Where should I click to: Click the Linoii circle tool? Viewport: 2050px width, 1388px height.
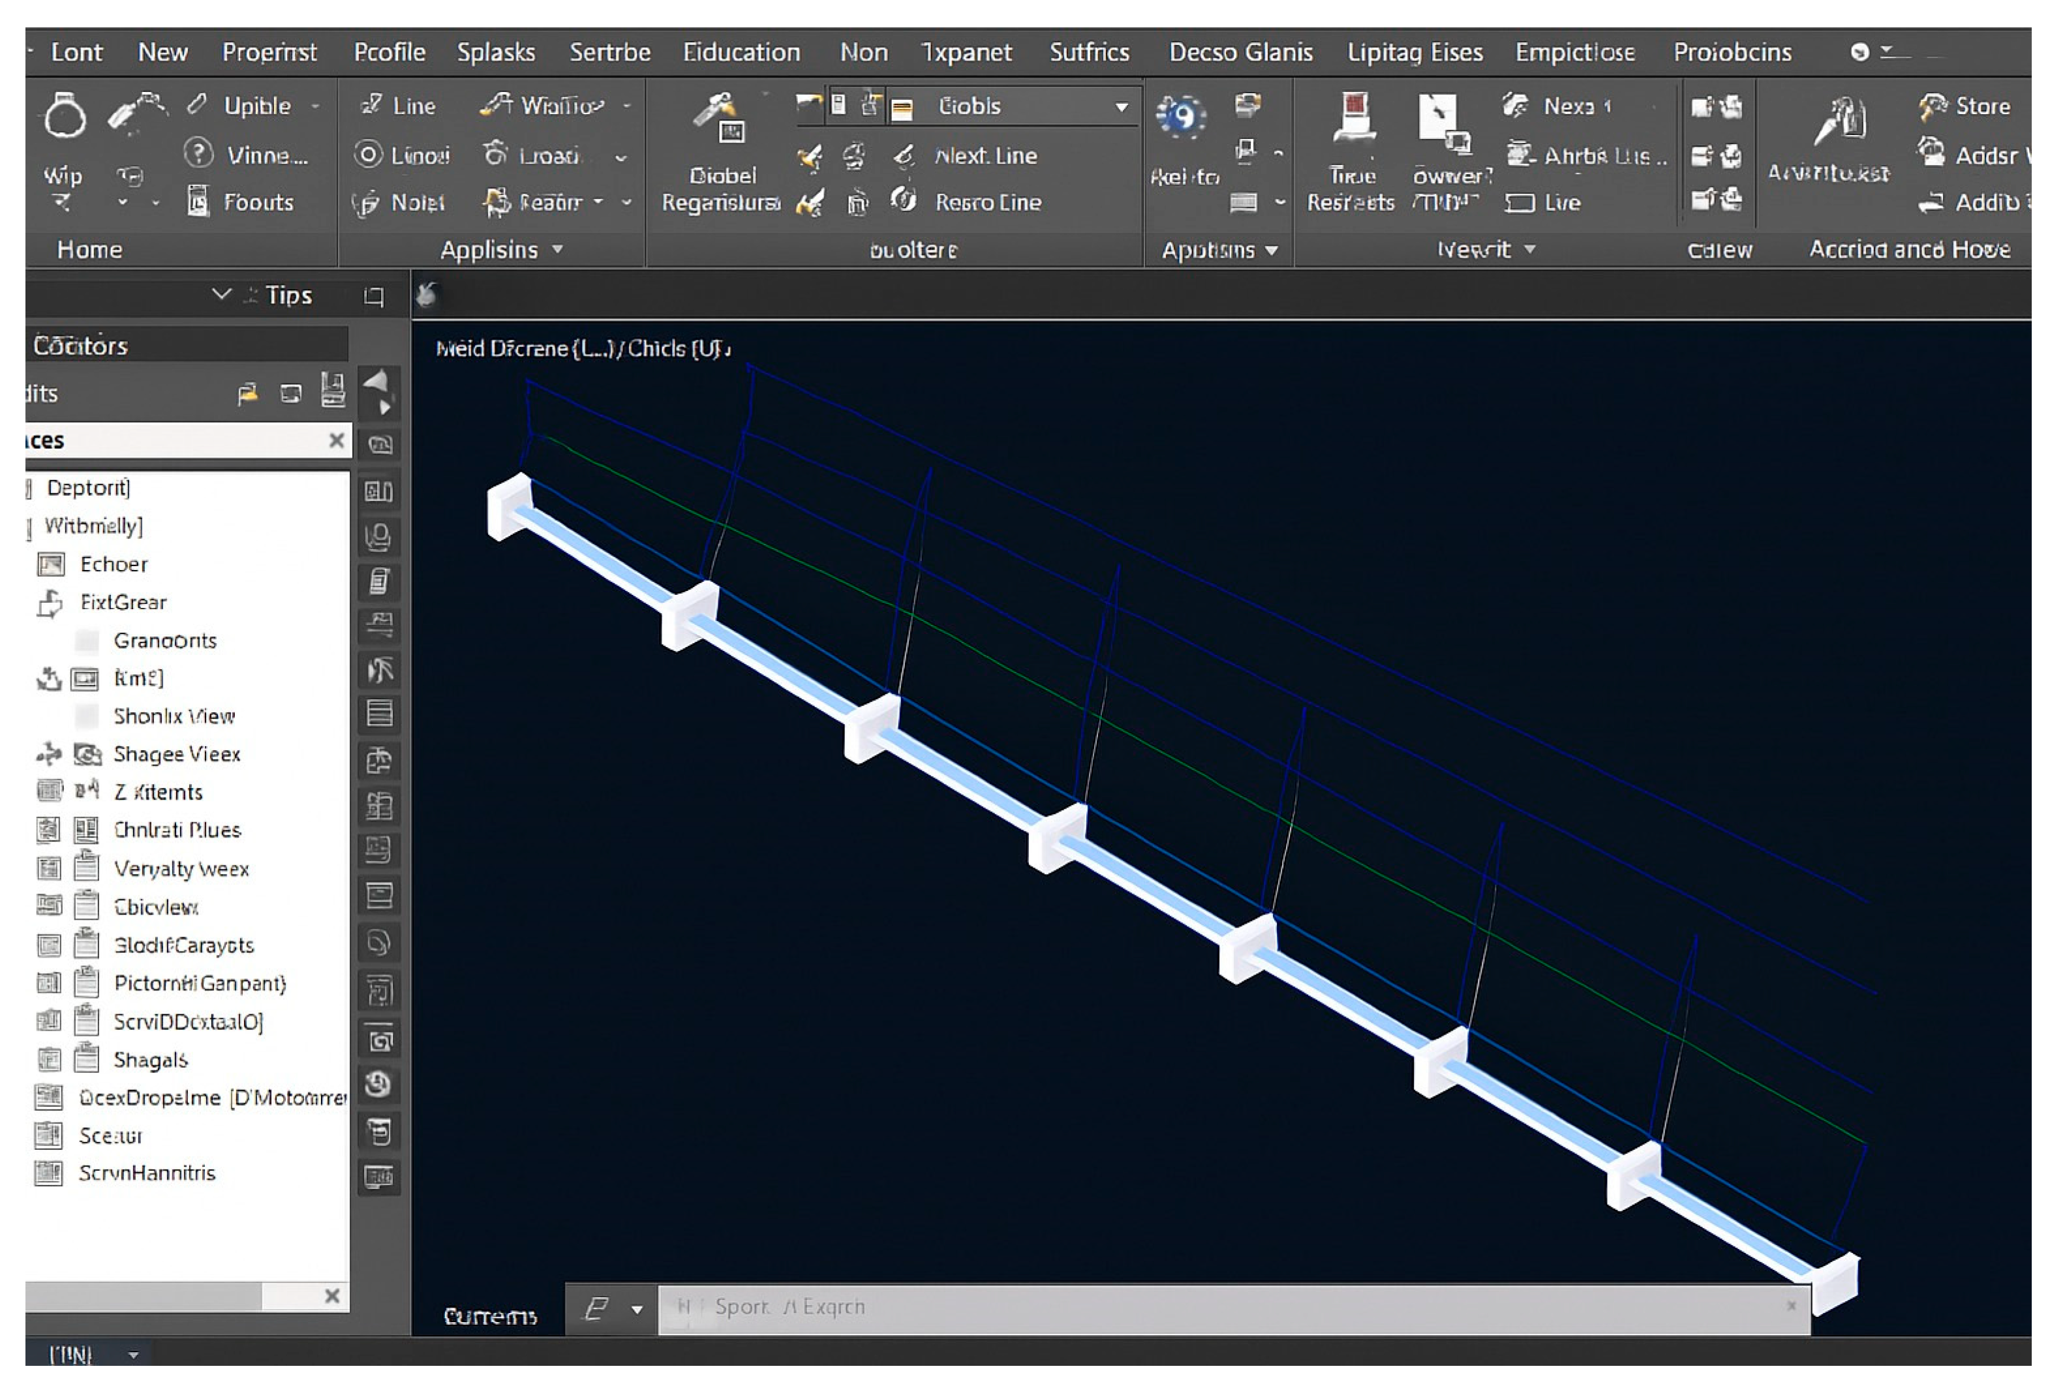pos(368,155)
